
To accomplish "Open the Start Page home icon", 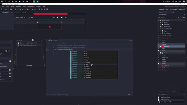I will 1,9.
